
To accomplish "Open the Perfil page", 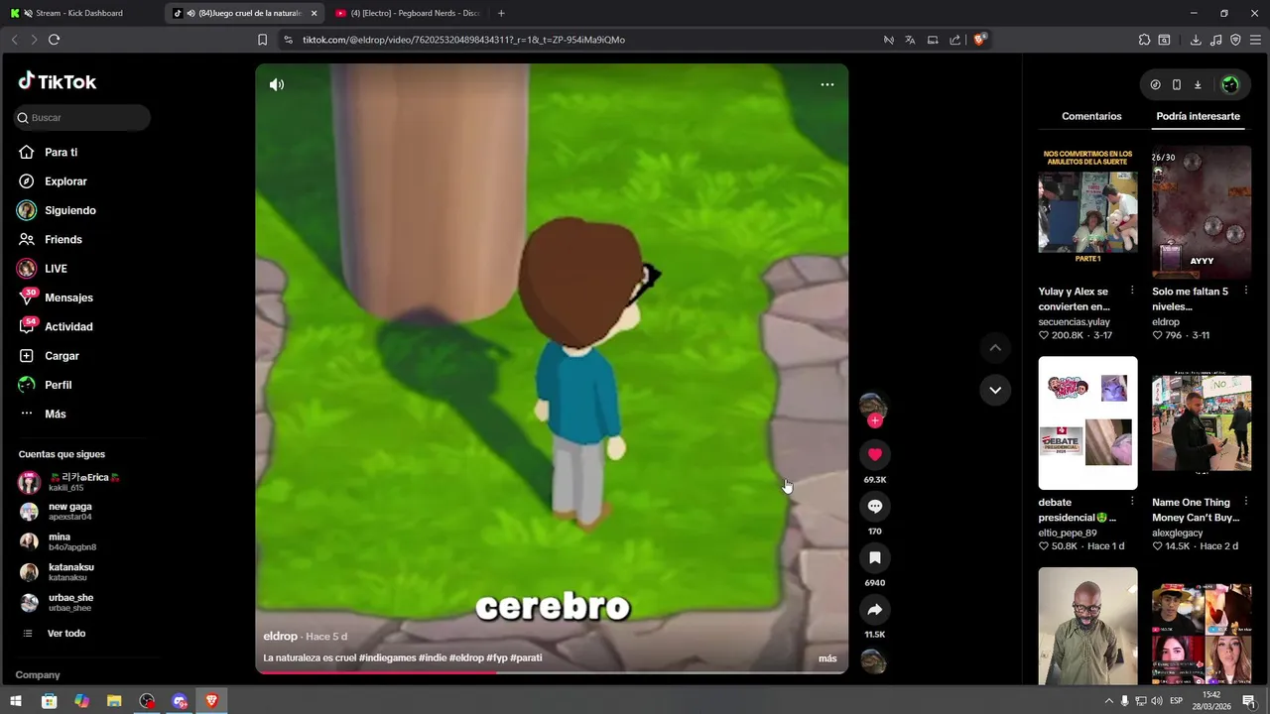I will coord(58,385).
